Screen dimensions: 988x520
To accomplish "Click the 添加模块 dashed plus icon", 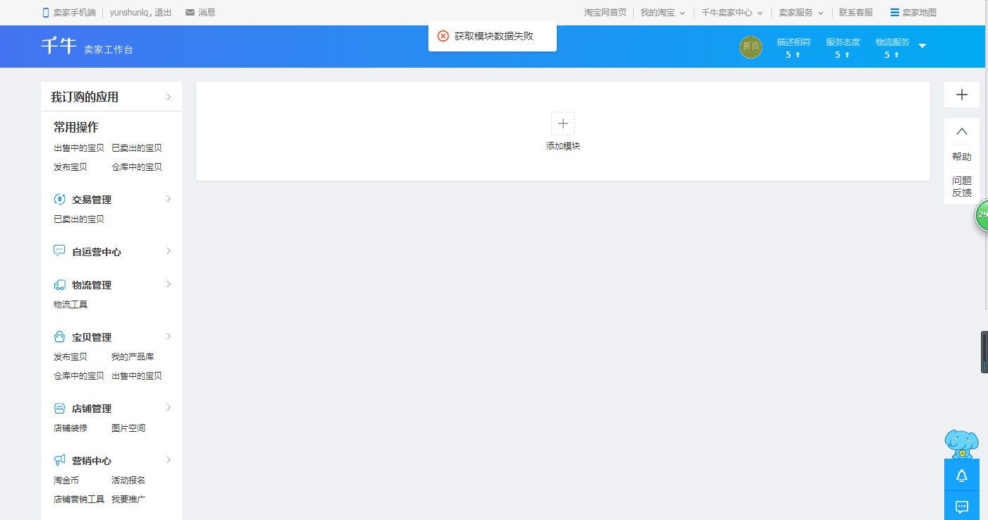I will [563, 123].
